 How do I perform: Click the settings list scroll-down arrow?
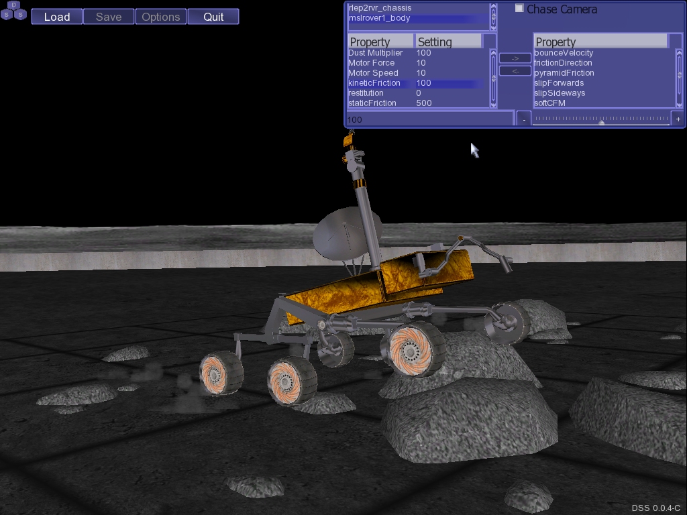pyautogui.click(x=493, y=105)
